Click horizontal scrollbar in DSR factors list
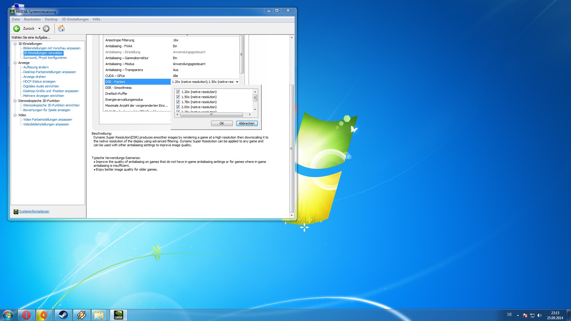The image size is (571, 321). [x=211, y=114]
